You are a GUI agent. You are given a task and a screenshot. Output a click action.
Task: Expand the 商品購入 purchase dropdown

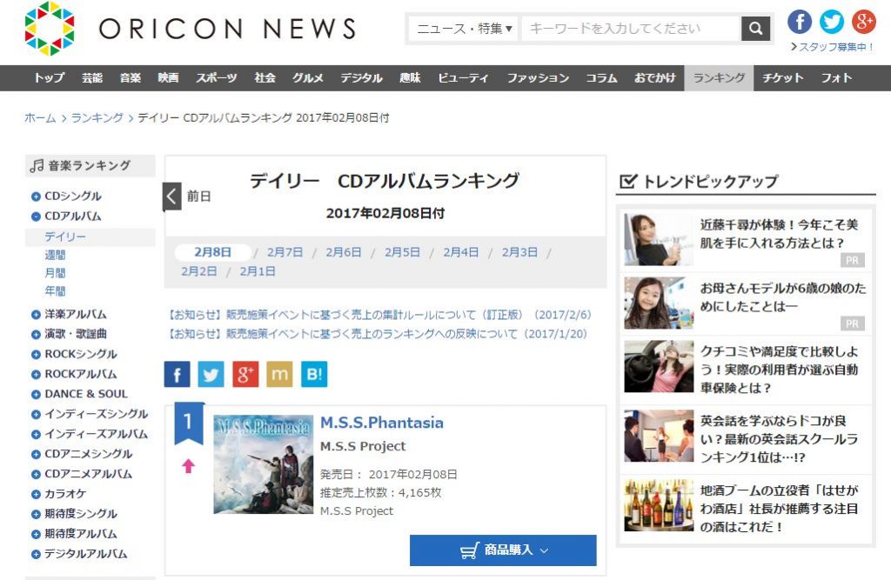pyautogui.click(x=503, y=550)
